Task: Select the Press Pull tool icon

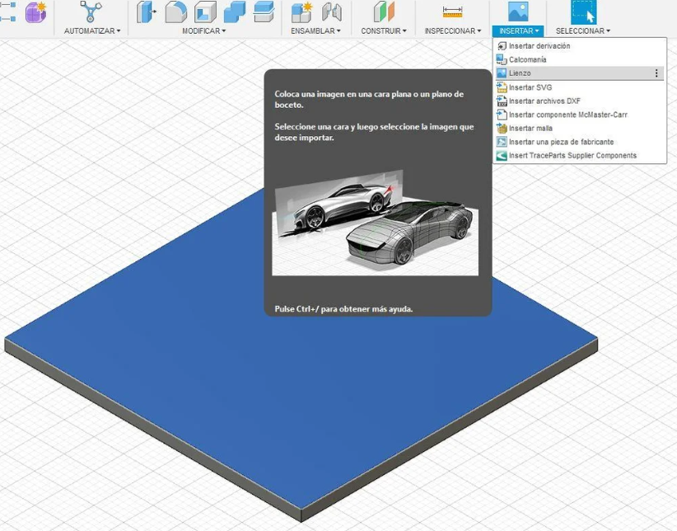Action: [146, 12]
